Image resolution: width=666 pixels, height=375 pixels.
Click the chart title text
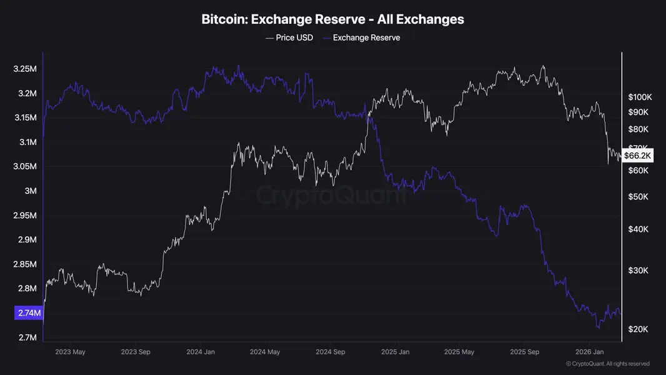[x=332, y=19]
